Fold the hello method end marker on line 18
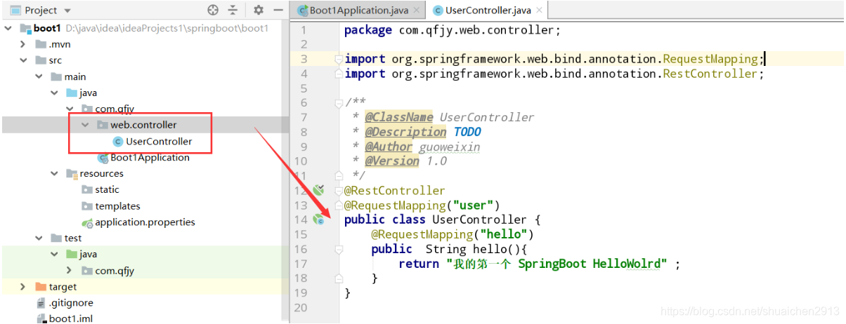 click(x=339, y=278)
